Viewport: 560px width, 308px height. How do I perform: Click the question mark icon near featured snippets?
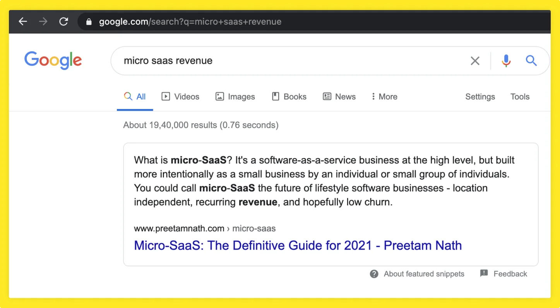[x=374, y=274]
